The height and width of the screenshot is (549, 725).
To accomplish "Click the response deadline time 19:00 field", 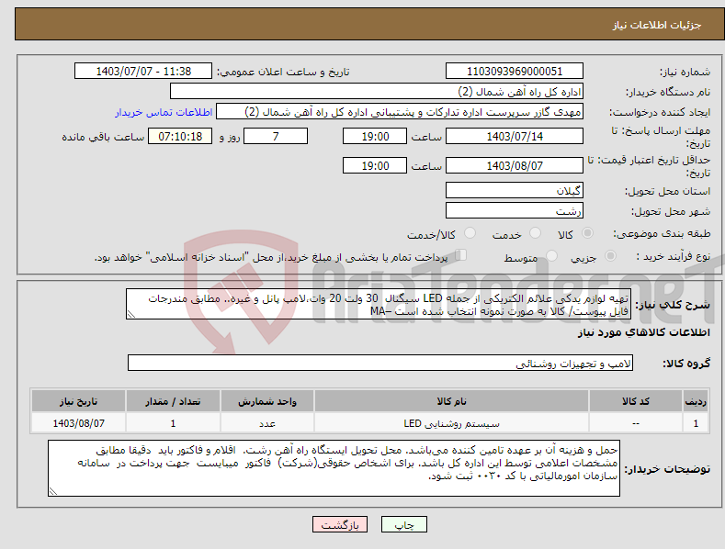I will tap(375, 136).
